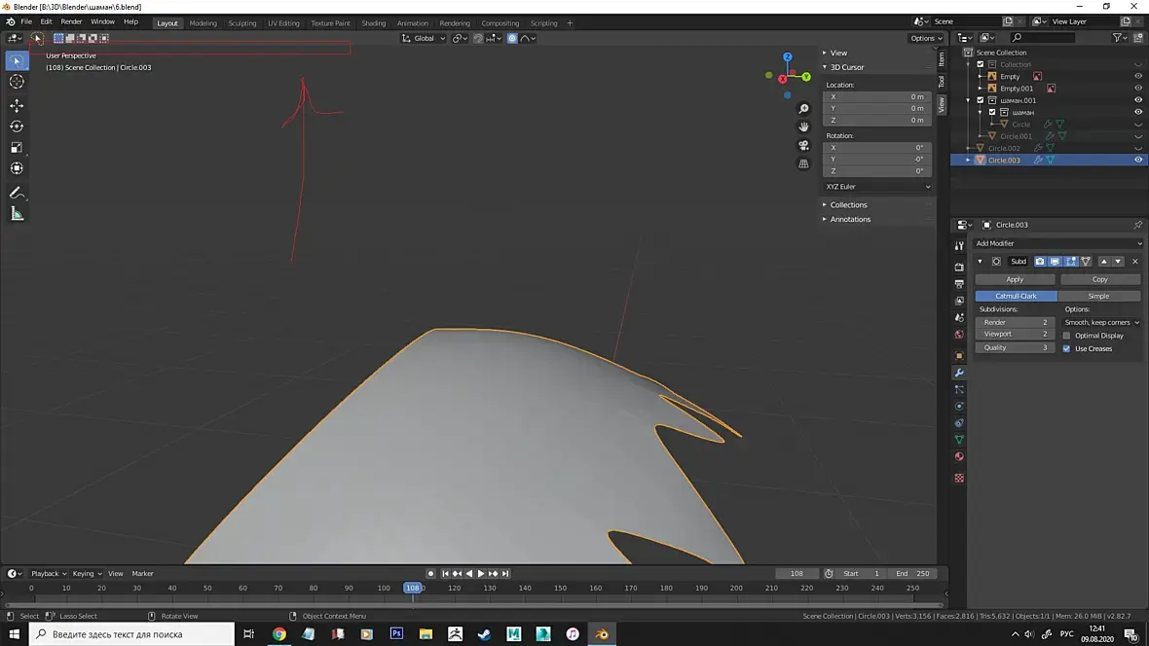The image size is (1149, 646).
Task: Open the Add Modifier dropdown
Action: [x=1057, y=243]
